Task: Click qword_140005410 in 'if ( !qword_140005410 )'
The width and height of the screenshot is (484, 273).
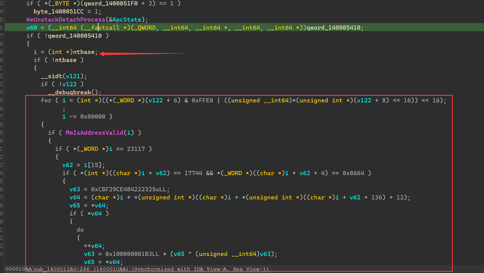Action: coord(75,36)
